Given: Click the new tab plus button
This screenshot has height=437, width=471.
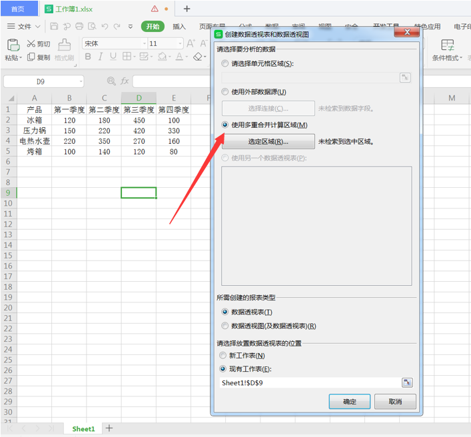Looking at the screenshot, I should point(187,9).
